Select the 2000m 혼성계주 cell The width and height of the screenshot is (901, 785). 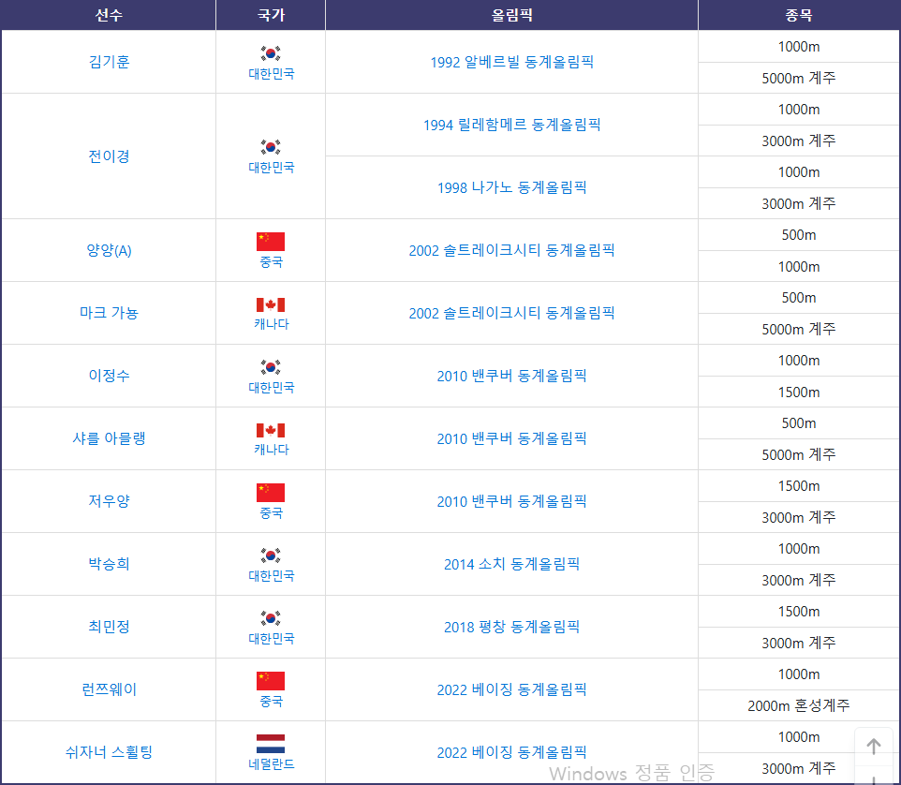tap(799, 705)
